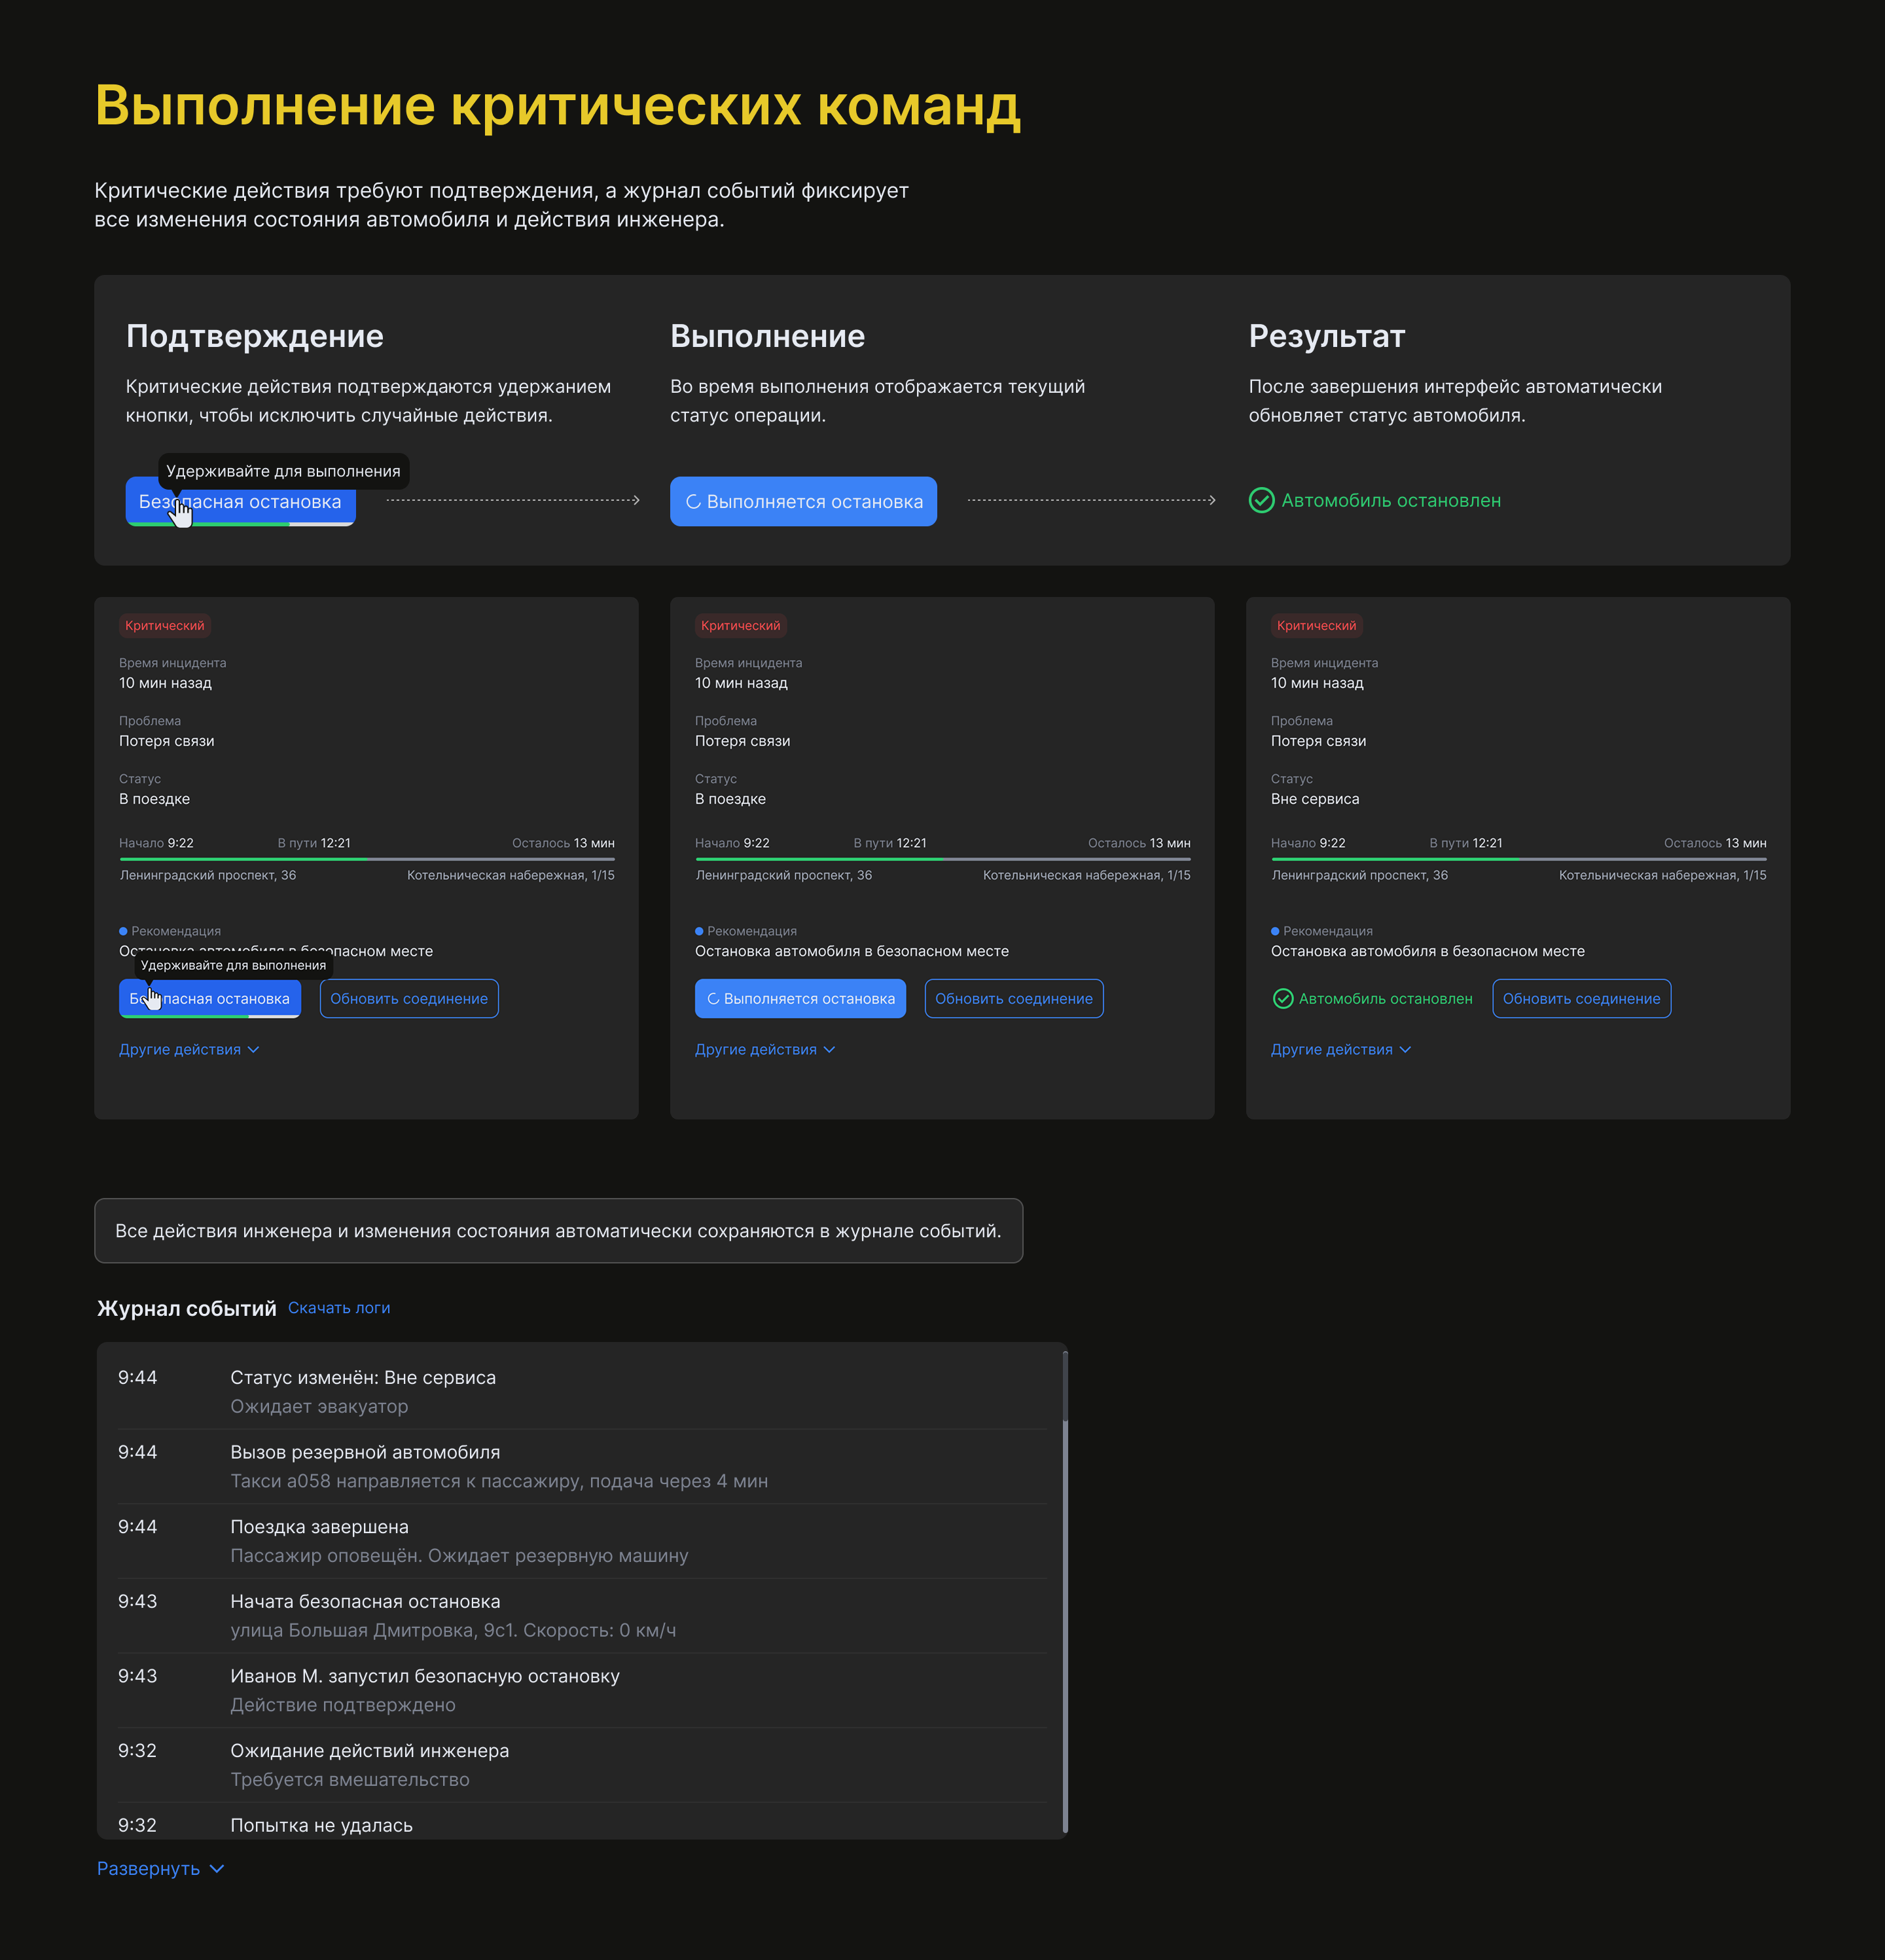Expand the event log with 'Развернуть'
This screenshot has height=1960, width=1885.
coord(160,1869)
